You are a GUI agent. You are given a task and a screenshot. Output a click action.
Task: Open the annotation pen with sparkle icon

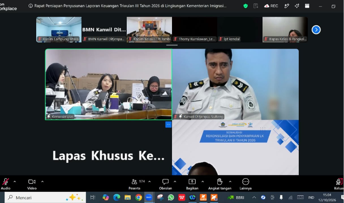[287, 6]
